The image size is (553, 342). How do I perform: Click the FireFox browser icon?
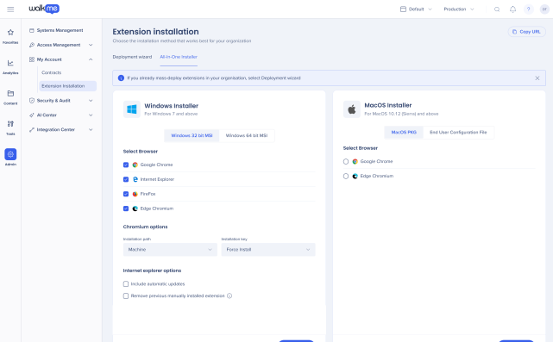click(135, 194)
